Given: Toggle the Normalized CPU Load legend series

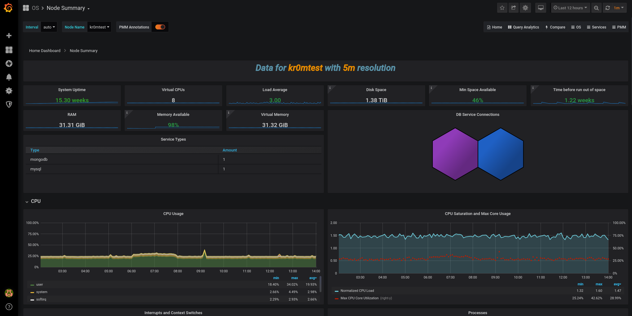Looking at the screenshot, I should 357,291.
